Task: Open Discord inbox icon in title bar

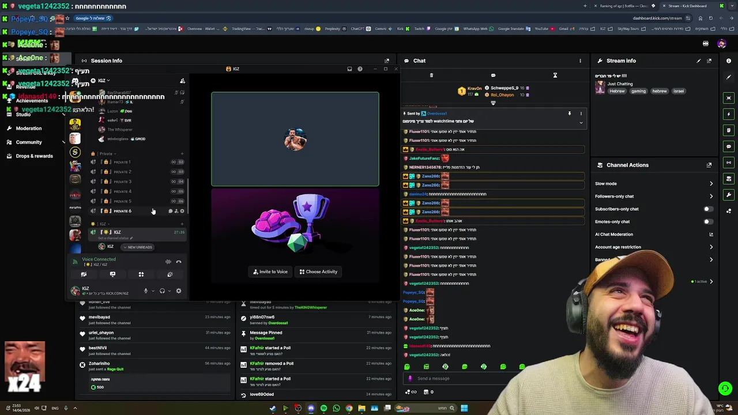Action: tap(349, 69)
